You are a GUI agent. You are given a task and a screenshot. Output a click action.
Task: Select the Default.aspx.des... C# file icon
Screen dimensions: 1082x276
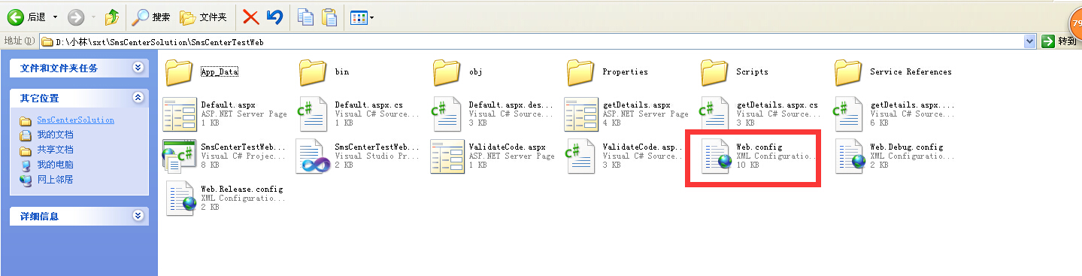pos(447,114)
